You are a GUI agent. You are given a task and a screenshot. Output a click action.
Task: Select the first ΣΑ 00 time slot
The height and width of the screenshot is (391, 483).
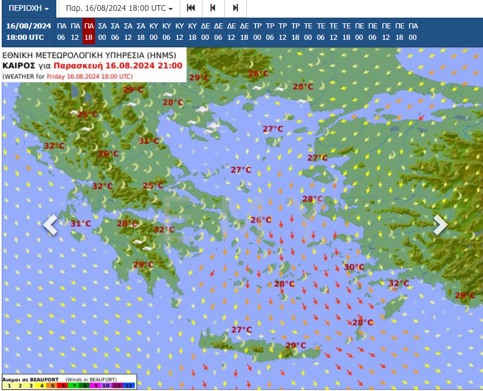pyautogui.click(x=102, y=31)
